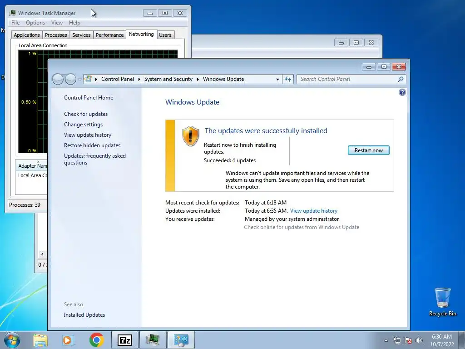Switch to Users tab in Task Manager
The image size is (465, 349).
coord(165,35)
